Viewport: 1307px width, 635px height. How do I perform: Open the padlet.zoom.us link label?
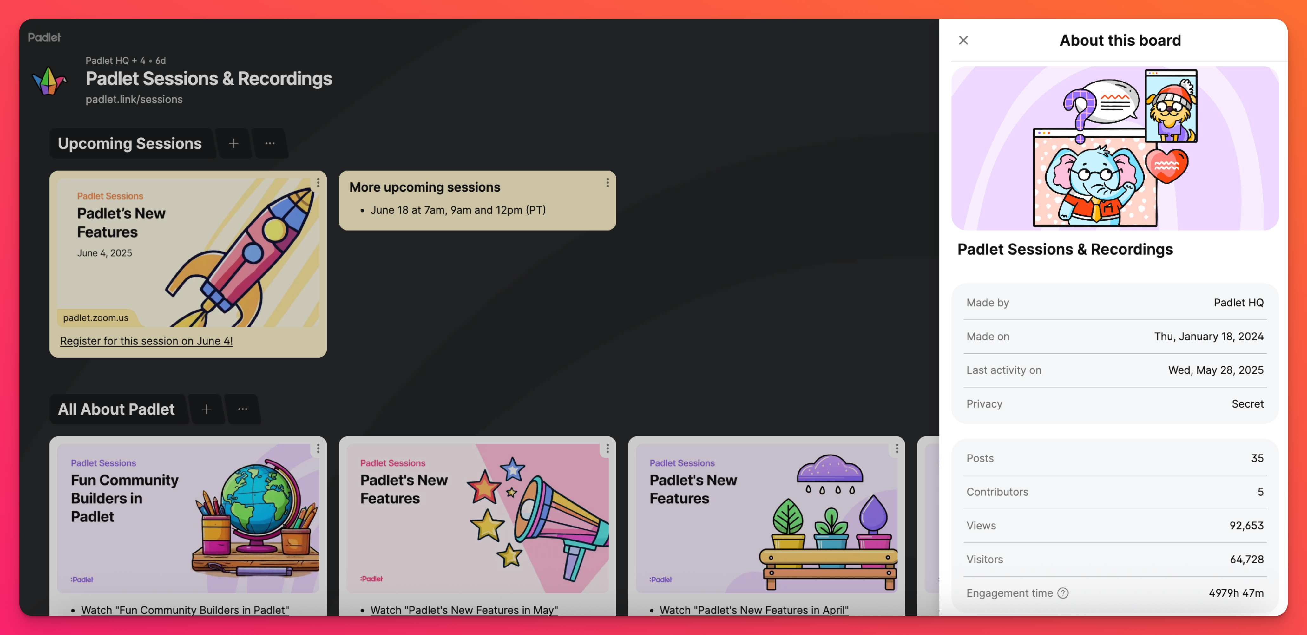tap(96, 318)
